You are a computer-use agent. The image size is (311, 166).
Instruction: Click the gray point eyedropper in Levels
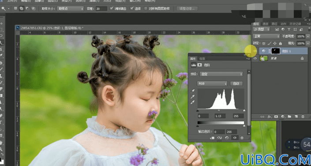click(x=193, y=97)
